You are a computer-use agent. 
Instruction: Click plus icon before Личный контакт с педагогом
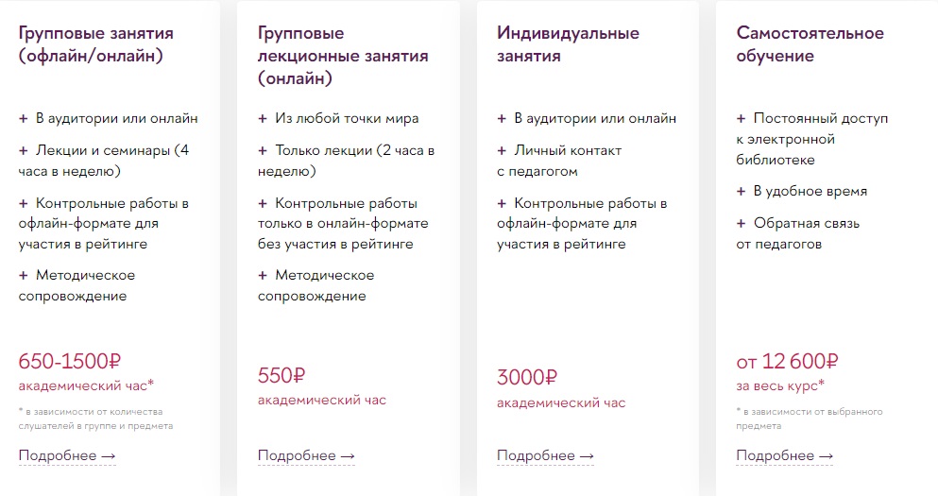pyautogui.click(x=502, y=150)
